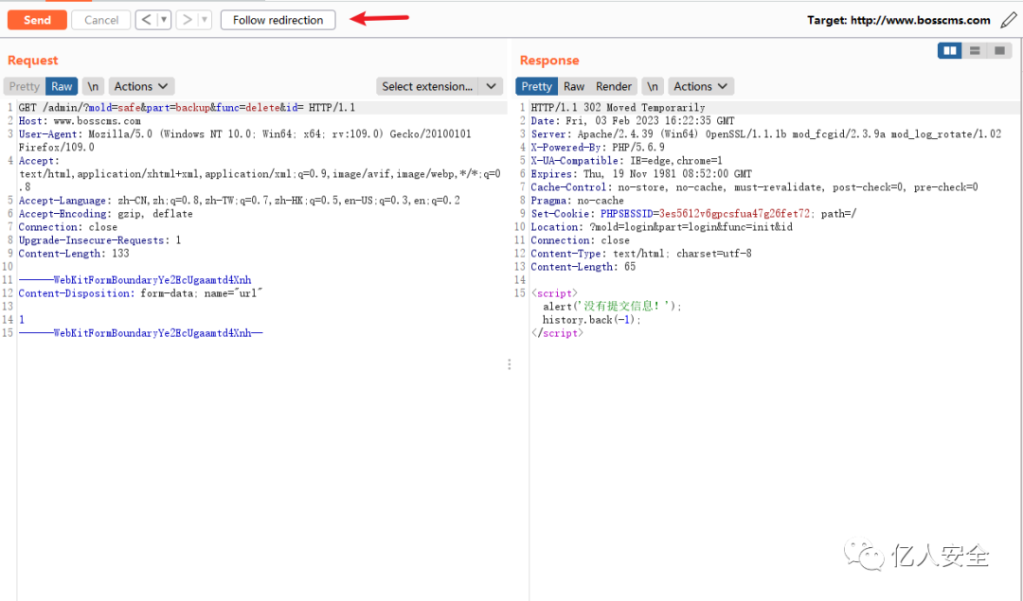Select the Request Pretty tab
The image size is (1023, 601).
pyautogui.click(x=24, y=86)
